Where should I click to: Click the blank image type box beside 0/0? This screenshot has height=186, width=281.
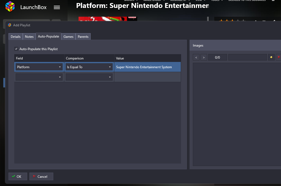[x=247, y=57]
